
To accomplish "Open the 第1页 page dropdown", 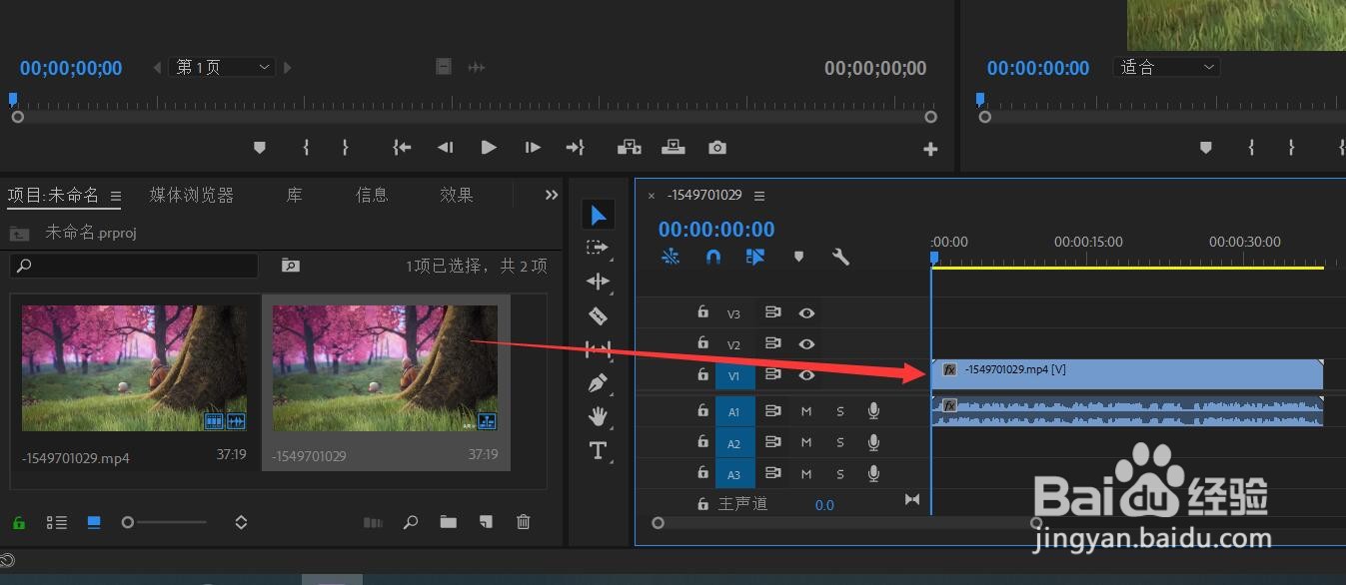I will coord(222,67).
